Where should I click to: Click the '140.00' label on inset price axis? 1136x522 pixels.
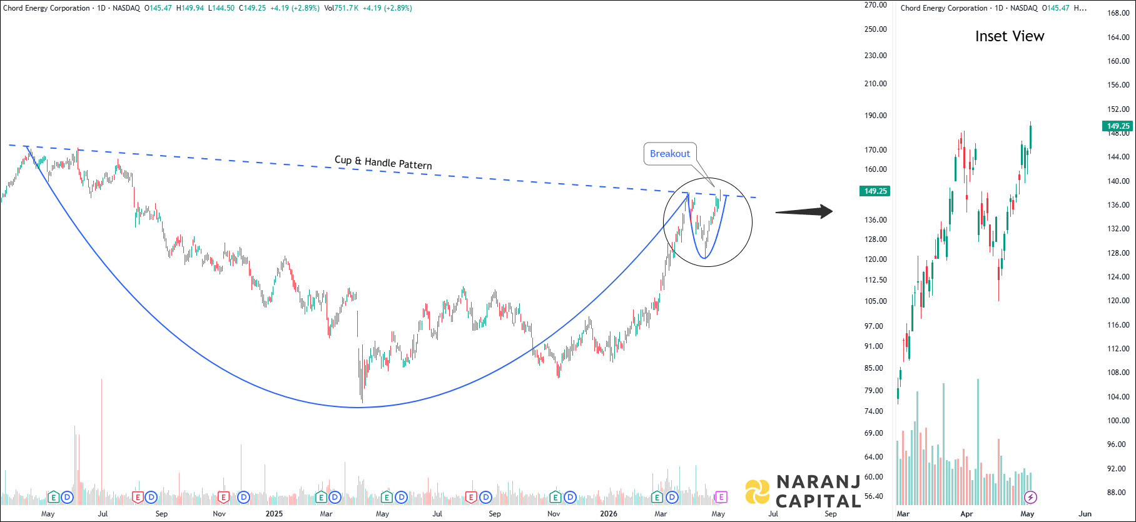click(x=1118, y=181)
